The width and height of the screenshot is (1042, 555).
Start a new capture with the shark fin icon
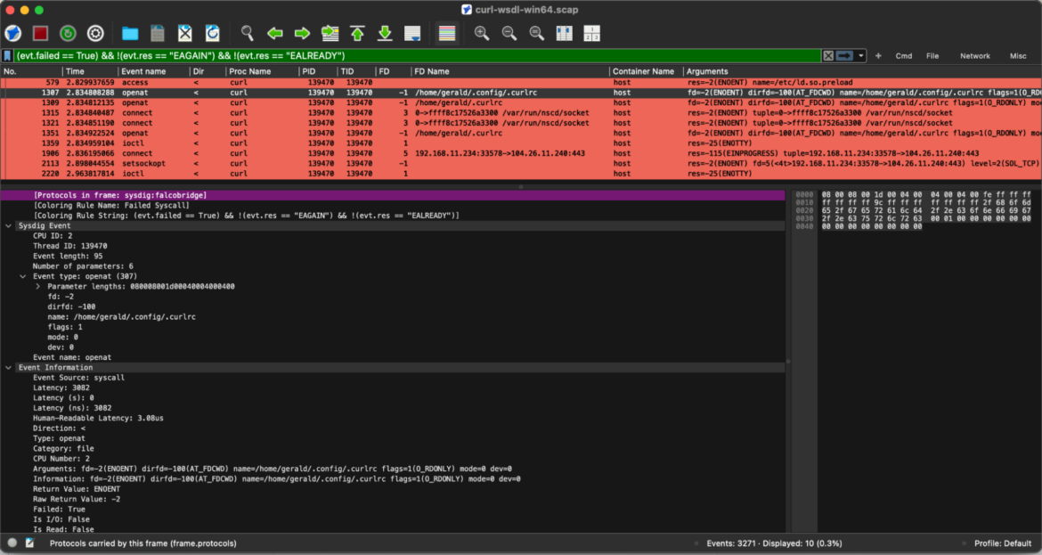pyautogui.click(x=13, y=33)
